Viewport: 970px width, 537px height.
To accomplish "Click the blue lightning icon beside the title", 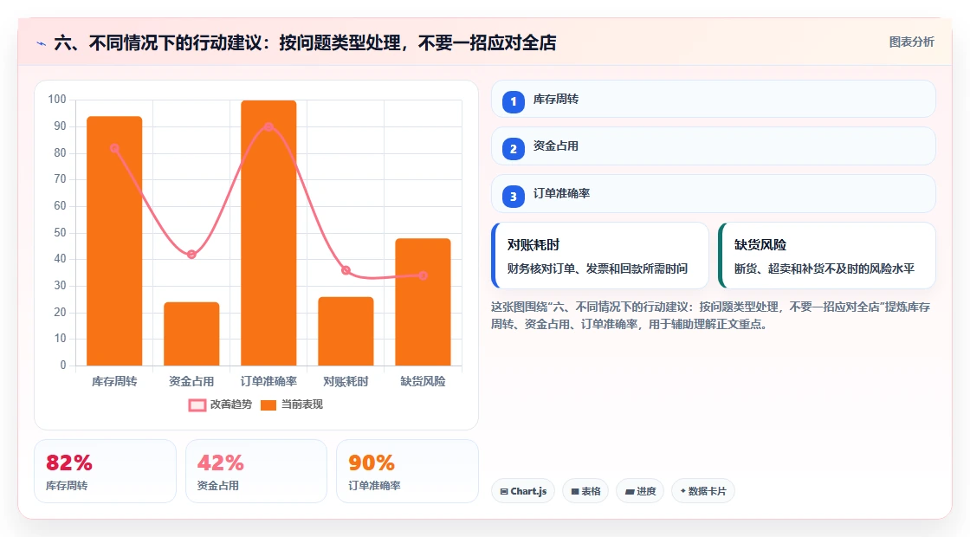I will (42, 43).
